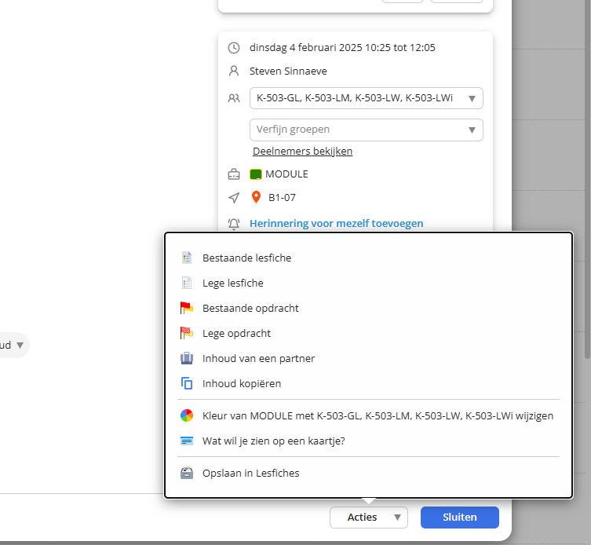Open the Deelnemers bekijken link
Screen dimensions: 591x545
[x=302, y=151]
